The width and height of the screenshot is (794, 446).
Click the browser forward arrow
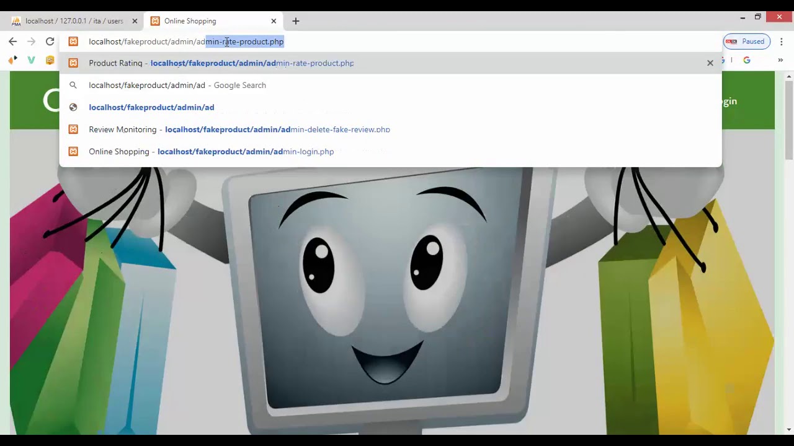click(32, 42)
